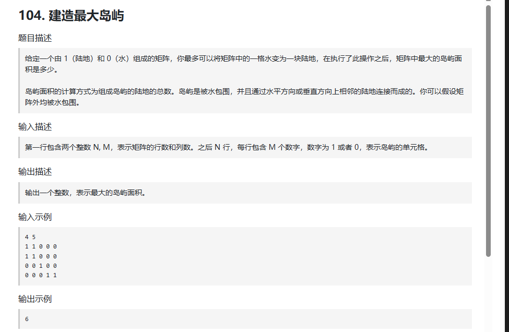Viewport: 509px width, 332px height.
Task: Click the paragraph starting "岛屿面积的计算方式"
Action: click(x=244, y=97)
